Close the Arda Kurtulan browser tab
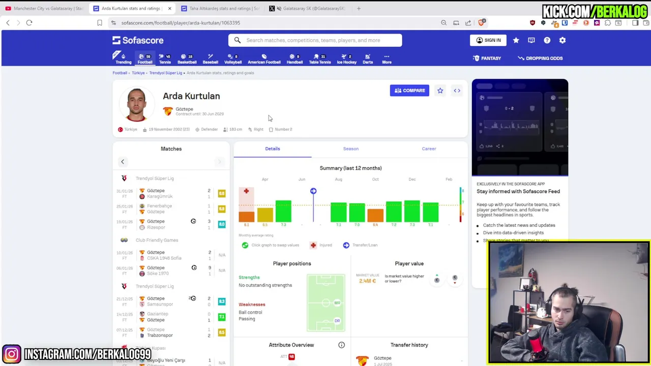Viewport: 651px width, 366px height. [169, 8]
